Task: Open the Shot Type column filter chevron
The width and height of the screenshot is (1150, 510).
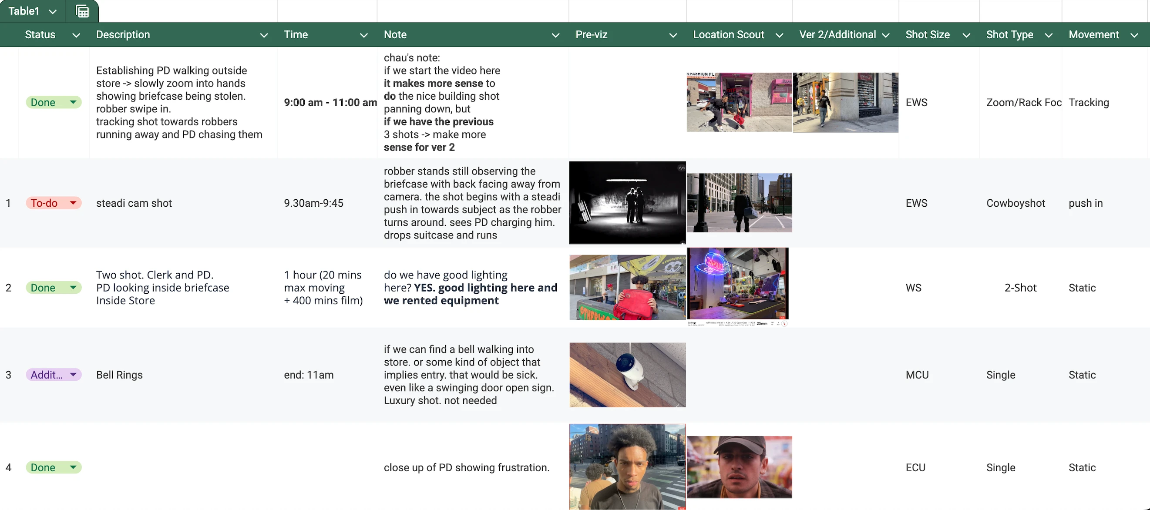Action: tap(1049, 35)
